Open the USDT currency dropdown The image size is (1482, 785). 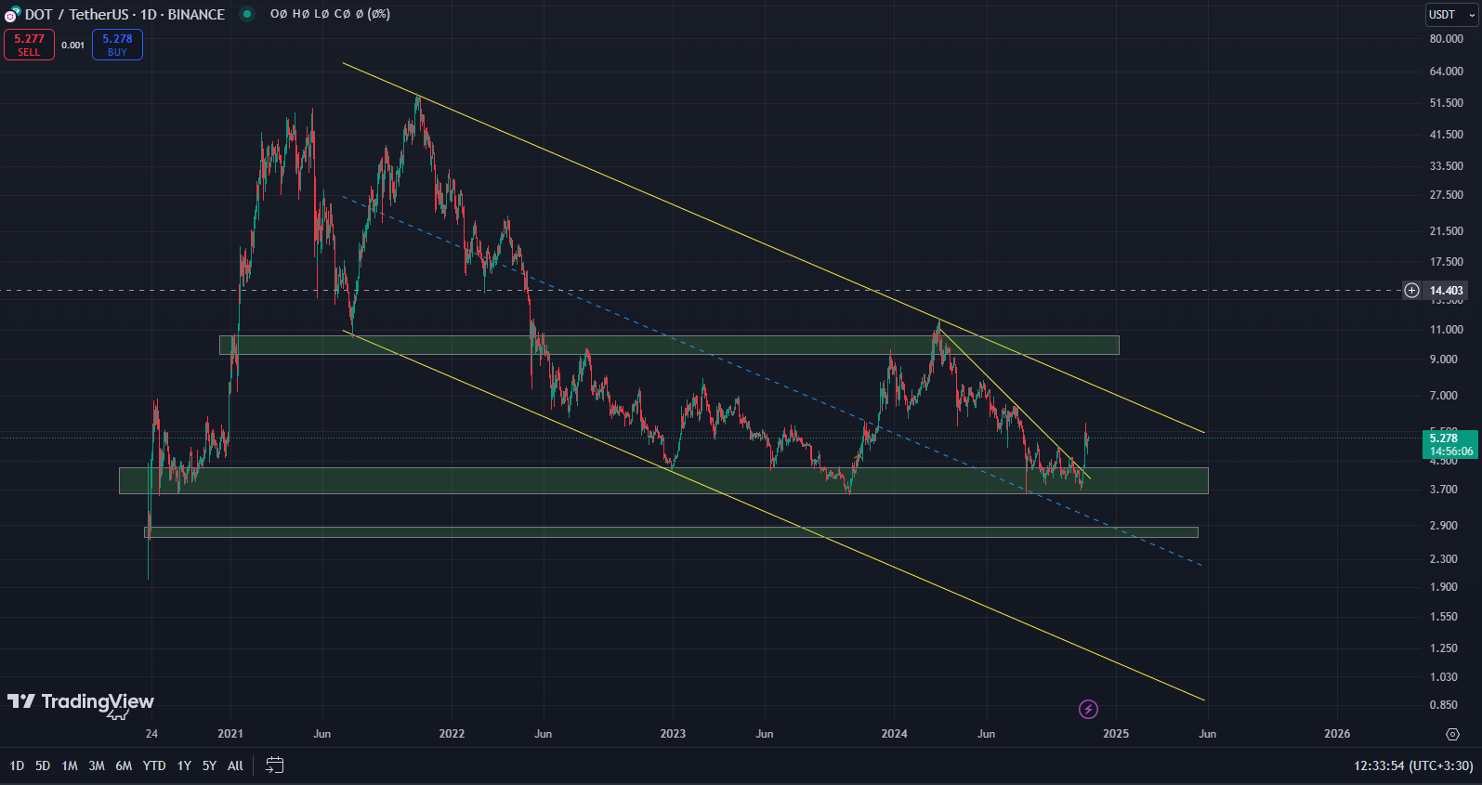coord(1451,14)
